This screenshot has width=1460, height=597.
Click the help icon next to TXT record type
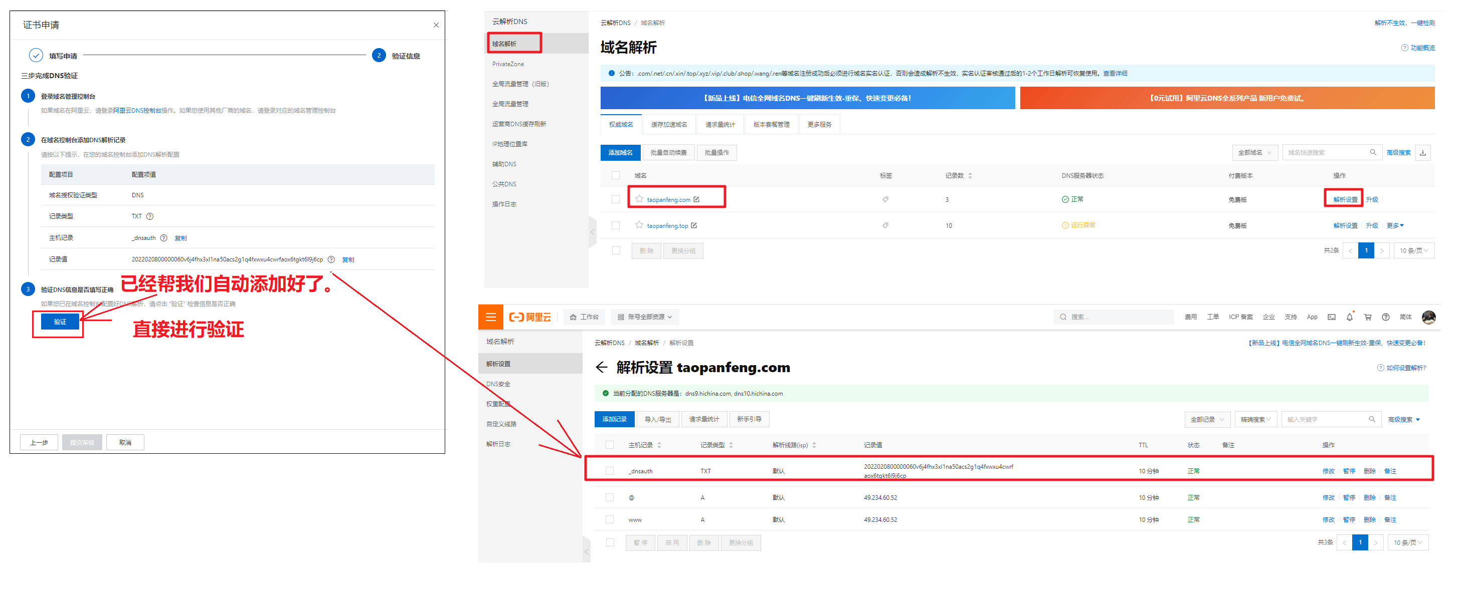click(149, 216)
